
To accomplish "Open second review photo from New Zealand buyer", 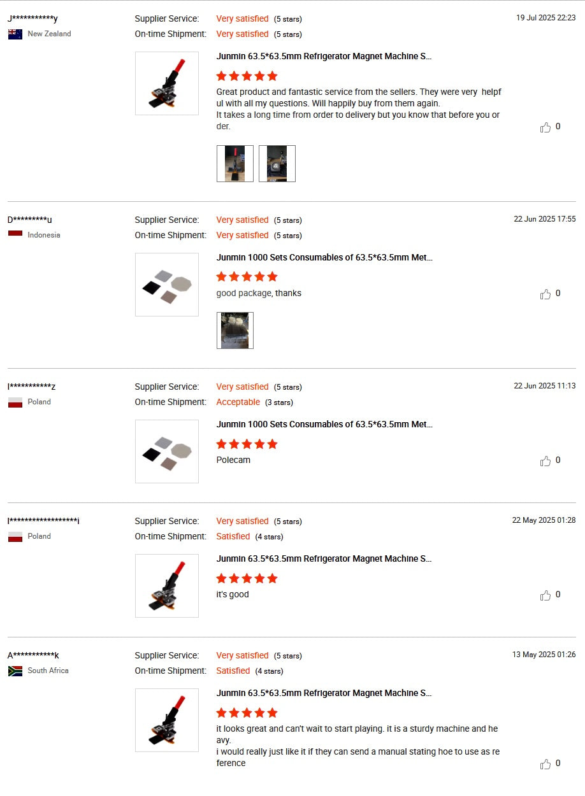I will tap(277, 164).
